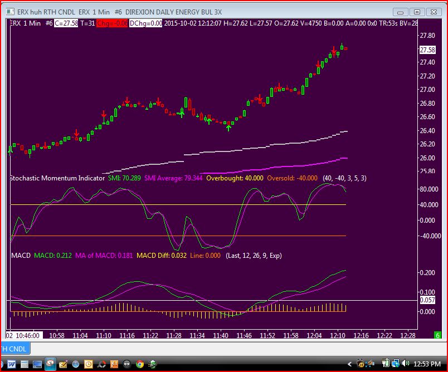Image resolution: width=448 pixels, height=372 pixels.
Task: Close the ERX chart window
Action: click(x=434, y=12)
